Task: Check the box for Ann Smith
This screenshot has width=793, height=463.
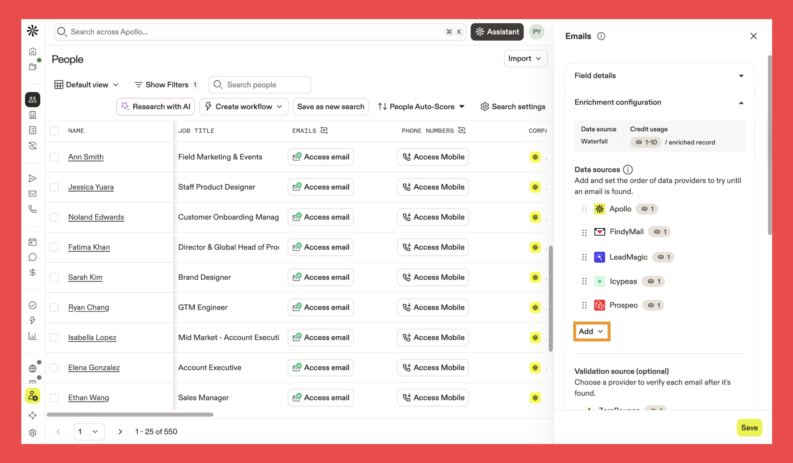Action: pyautogui.click(x=54, y=157)
